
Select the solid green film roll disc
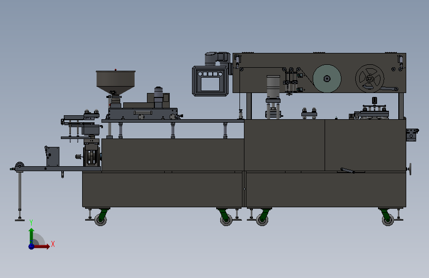click(327, 79)
